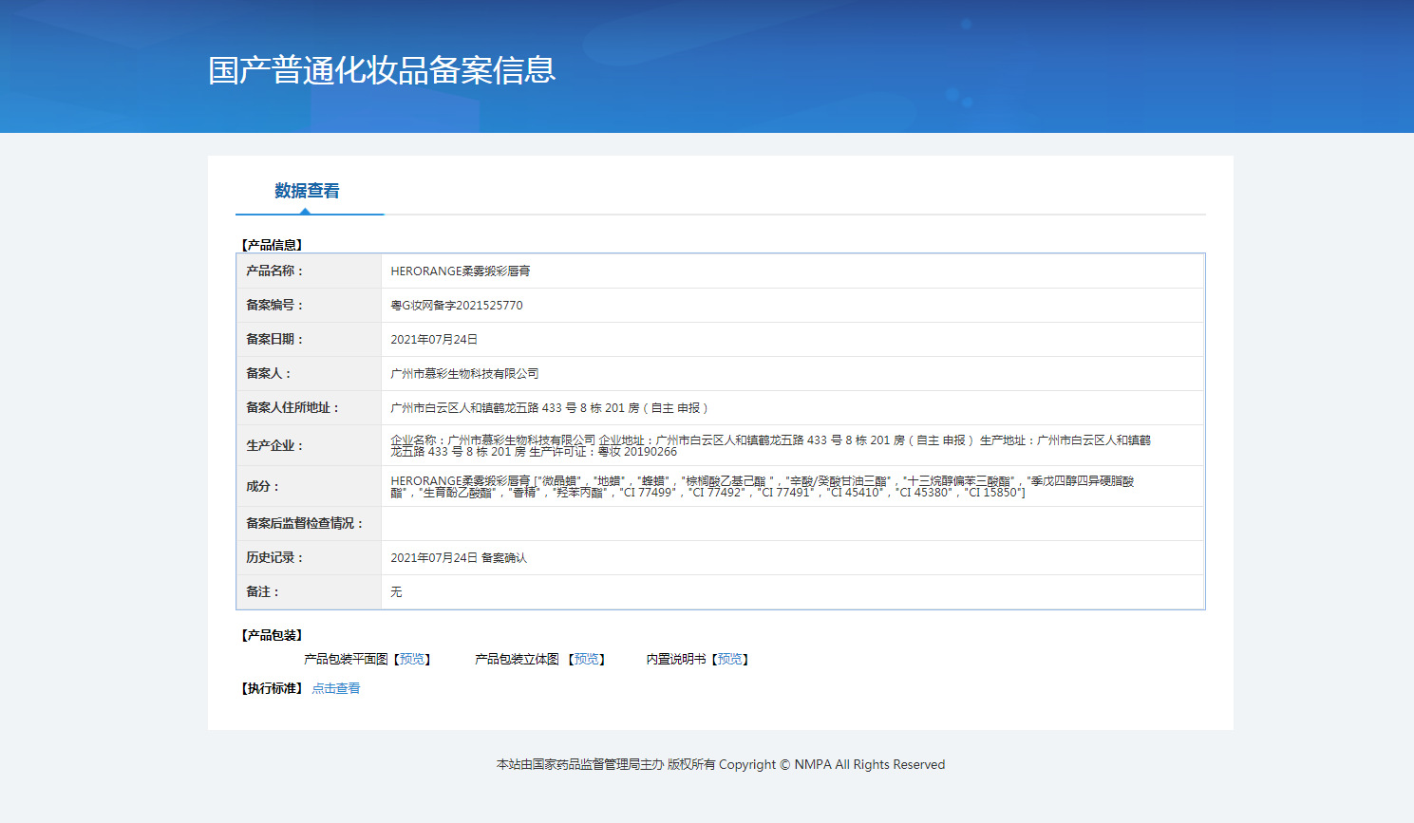
Task: Click the 【执行标准】 section heading
Action: (272, 688)
